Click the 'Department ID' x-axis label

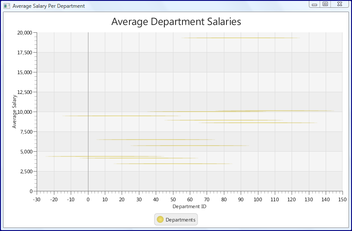click(x=189, y=206)
